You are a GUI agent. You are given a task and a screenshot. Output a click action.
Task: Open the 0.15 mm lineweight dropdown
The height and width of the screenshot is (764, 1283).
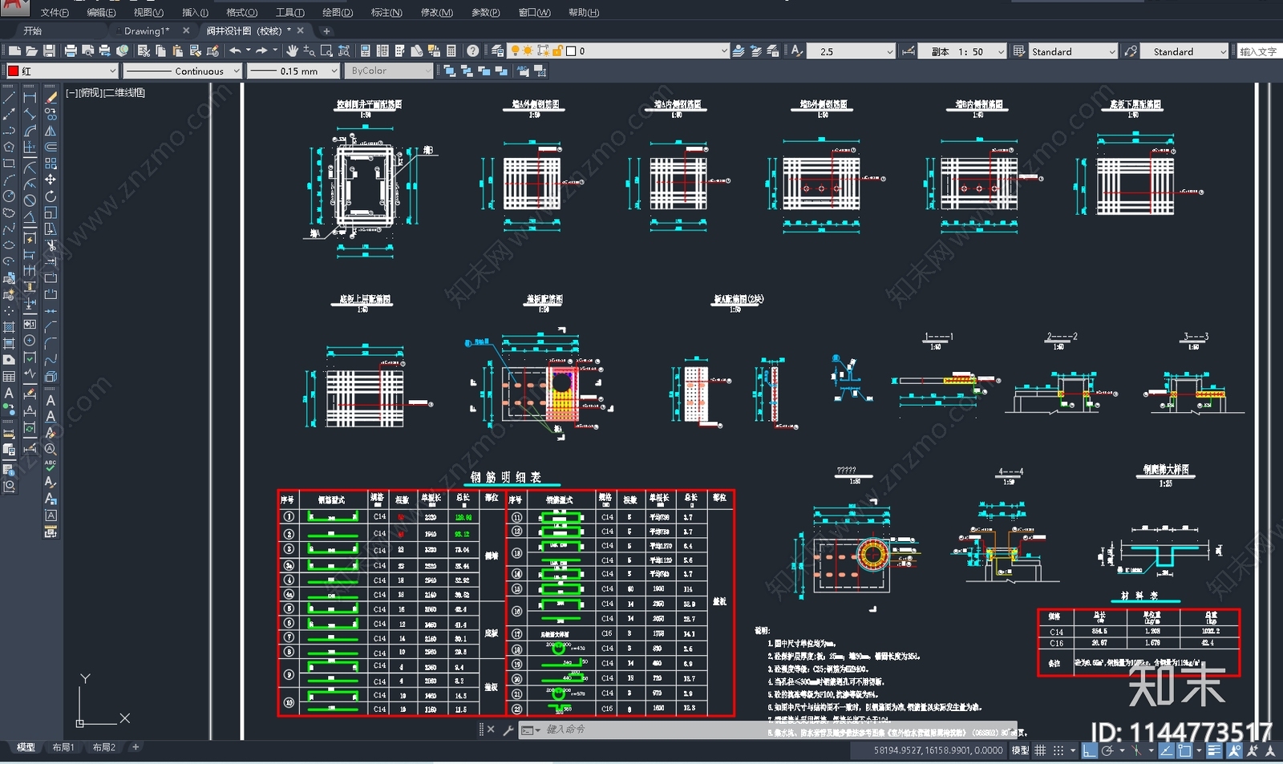click(293, 71)
